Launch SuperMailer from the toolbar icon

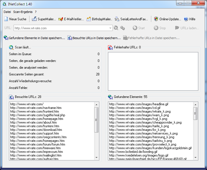(34, 19)
